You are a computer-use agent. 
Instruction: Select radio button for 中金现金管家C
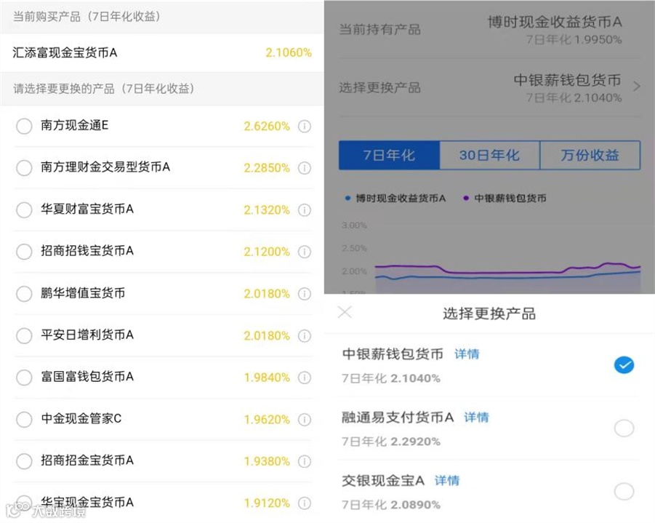pos(24,419)
